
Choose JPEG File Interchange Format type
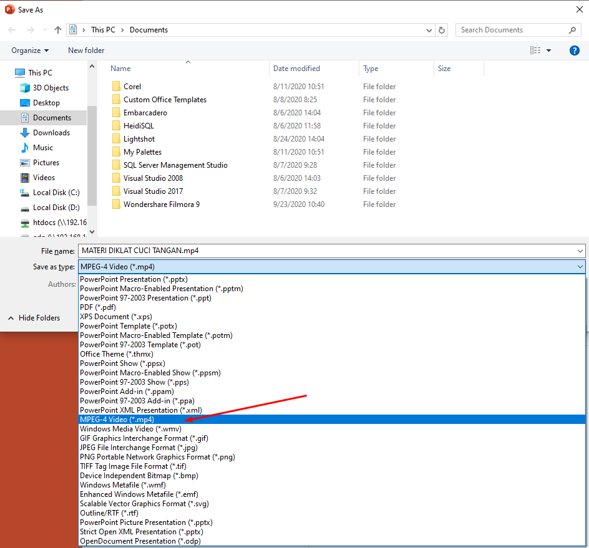click(332, 448)
